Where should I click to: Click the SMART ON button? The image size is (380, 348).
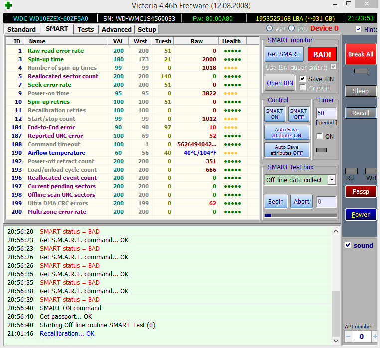(275, 114)
